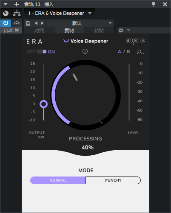Expand the ERA 6 Voice Deepener plugin dropdown
This screenshot has height=213, width=171.
click(90, 13)
